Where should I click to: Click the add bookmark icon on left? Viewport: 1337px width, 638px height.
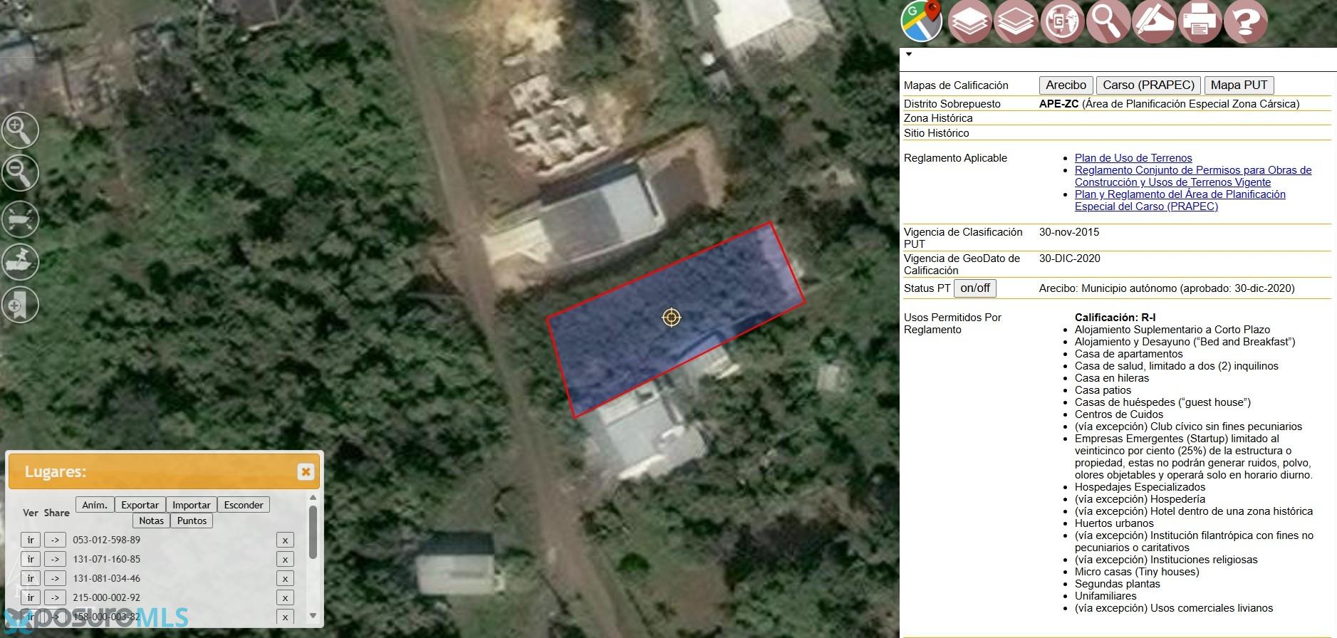point(19,305)
